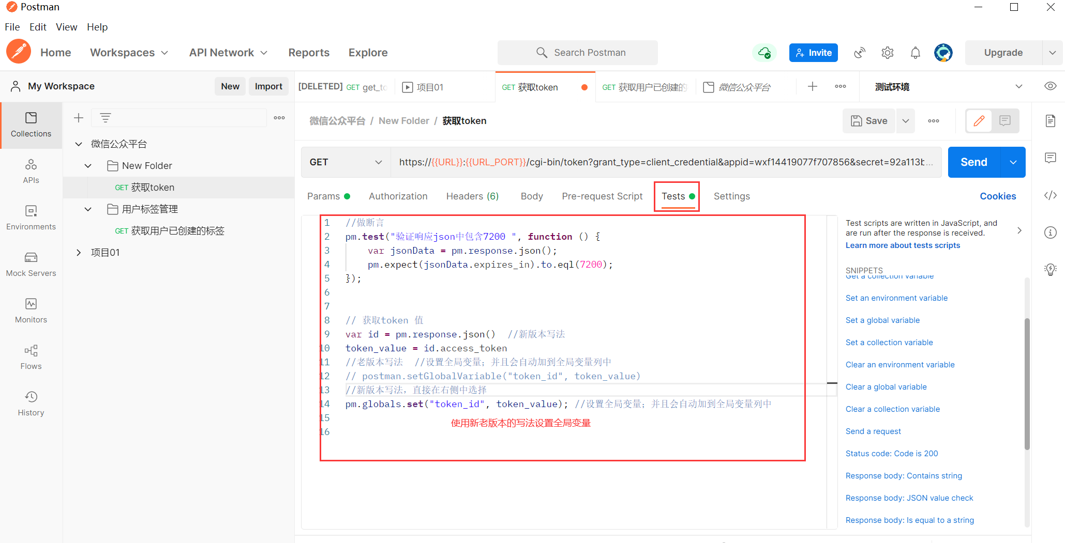Insert 'Set a global variable' snippet
The width and height of the screenshot is (1065, 543).
pyautogui.click(x=882, y=320)
